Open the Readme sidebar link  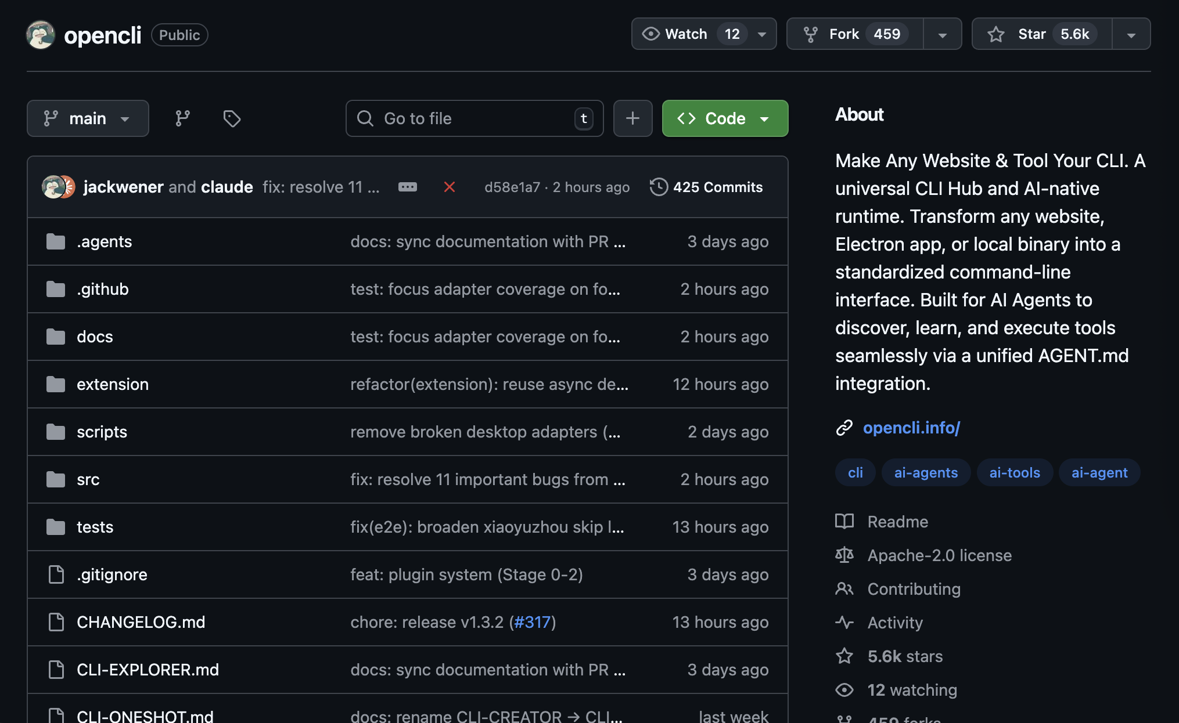[x=897, y=522]
